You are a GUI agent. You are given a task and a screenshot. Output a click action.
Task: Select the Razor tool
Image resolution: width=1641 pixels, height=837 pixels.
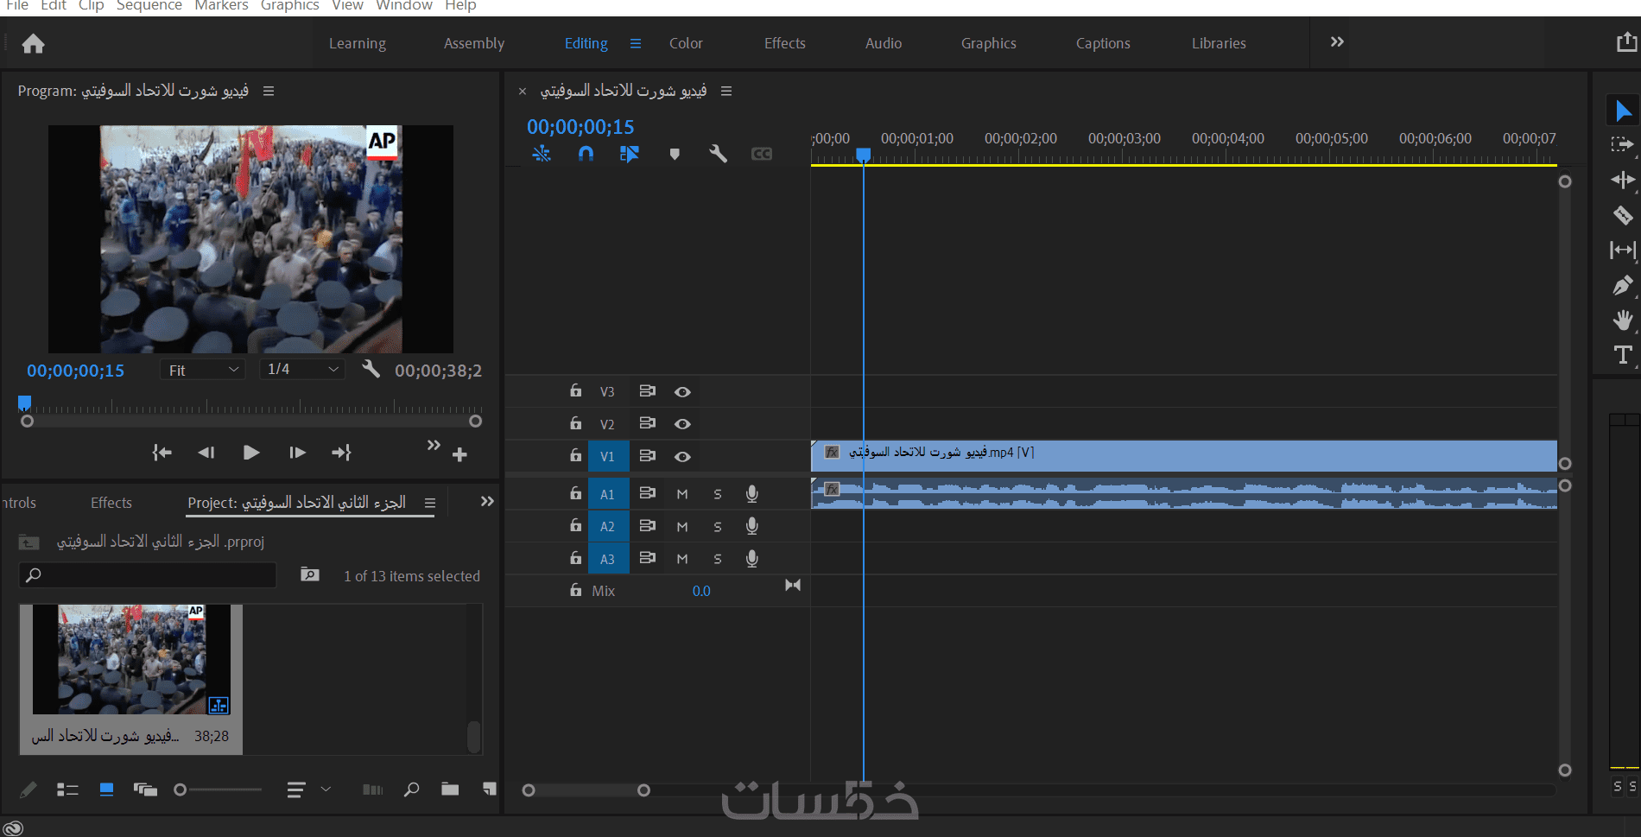coord(1622,215)
